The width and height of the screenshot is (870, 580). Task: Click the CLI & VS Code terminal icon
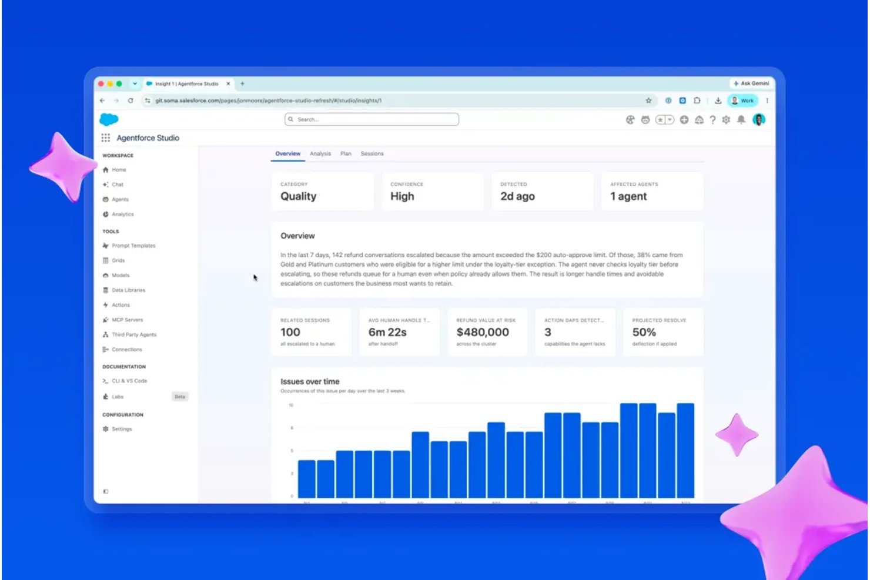click(106, 381)
